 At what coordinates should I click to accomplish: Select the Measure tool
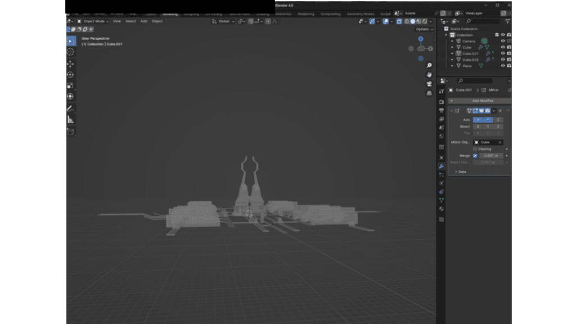(x=70, y=119)
